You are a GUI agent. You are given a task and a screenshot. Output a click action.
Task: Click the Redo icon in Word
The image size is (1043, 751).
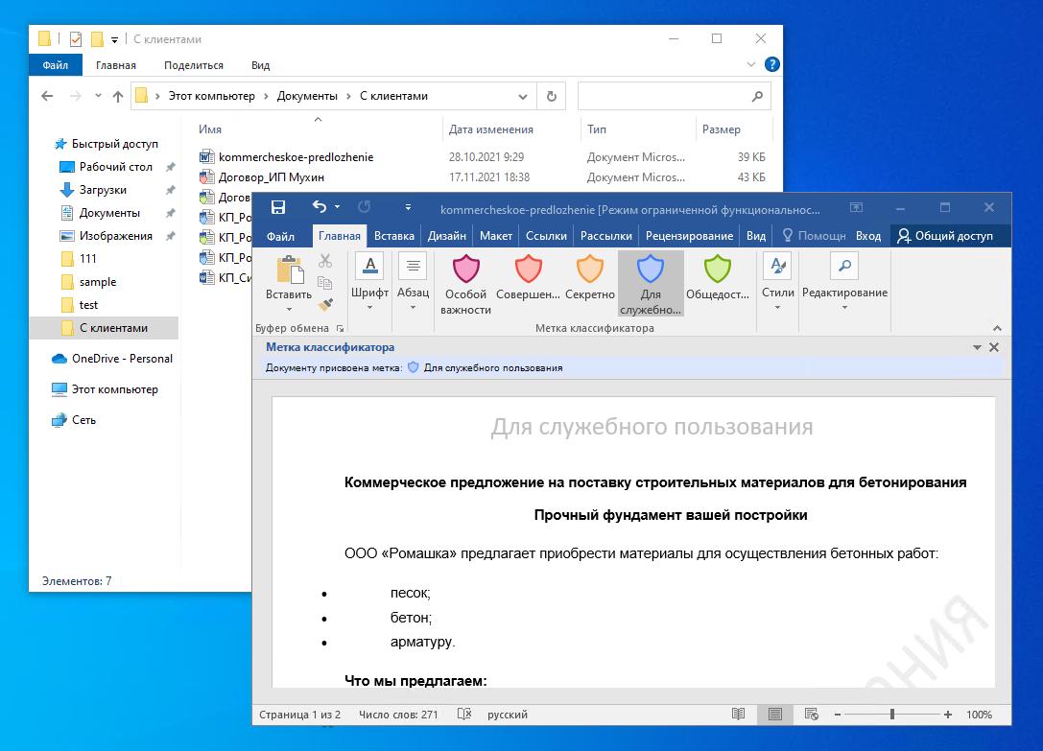click(364, 207)
